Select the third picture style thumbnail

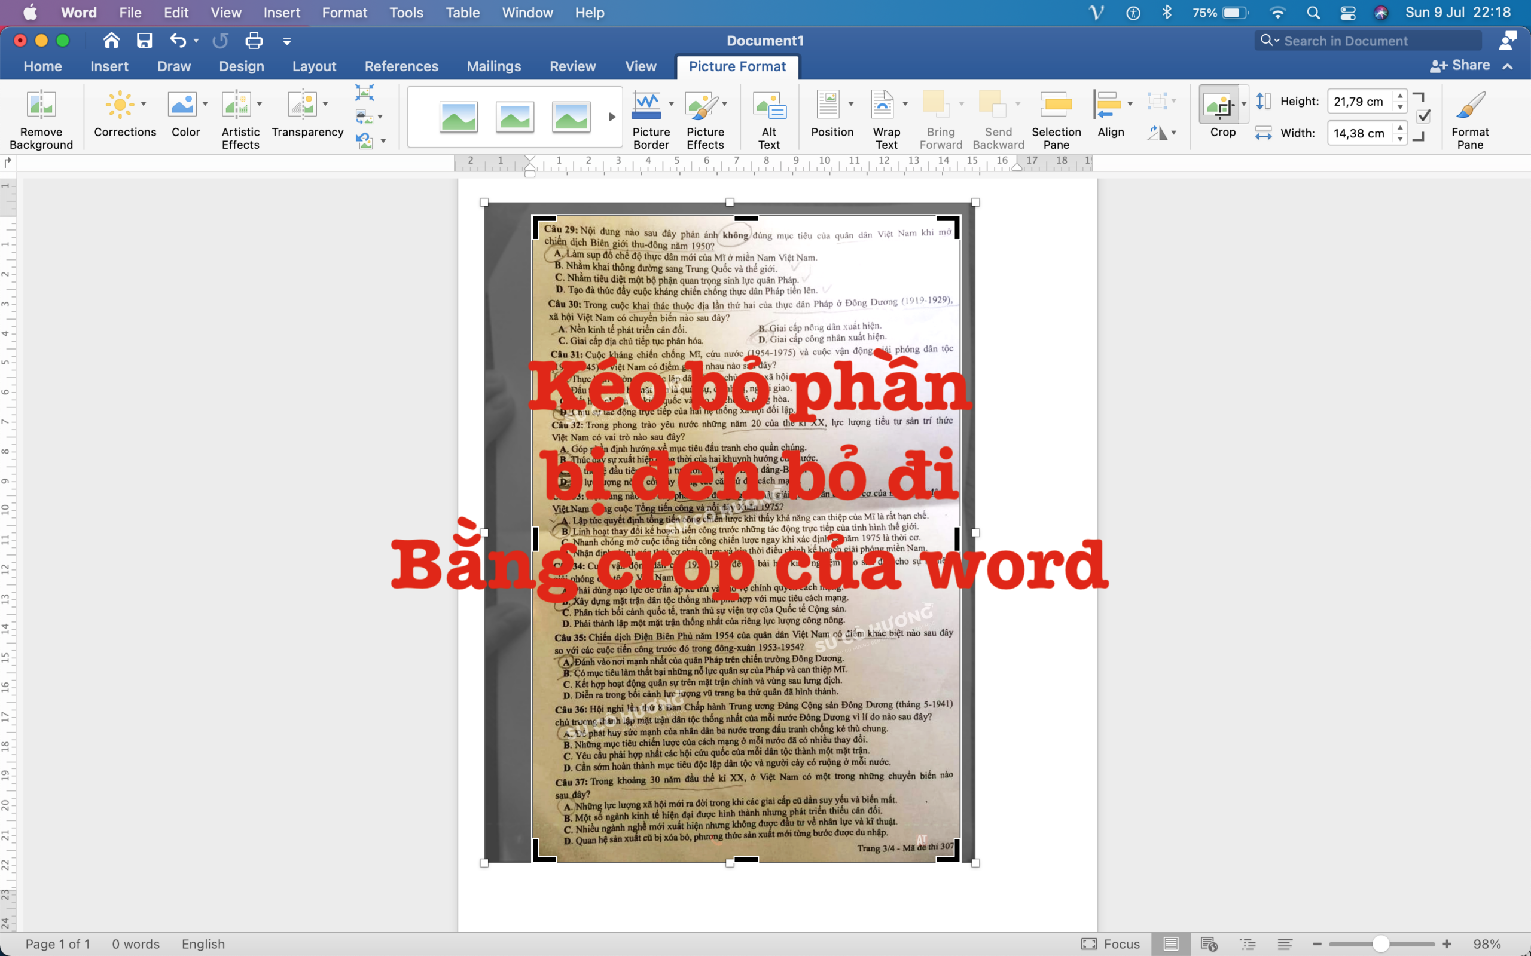point(571,117)
